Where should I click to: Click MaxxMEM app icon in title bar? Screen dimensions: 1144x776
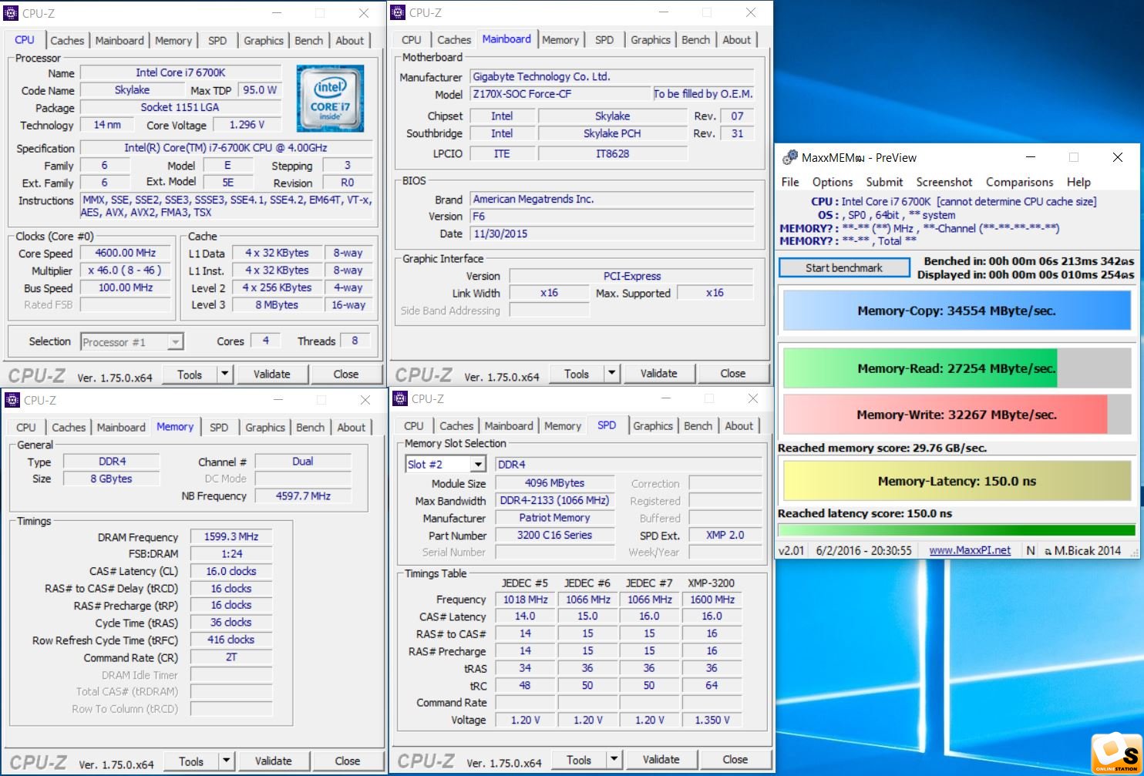(x=789, y=157)
